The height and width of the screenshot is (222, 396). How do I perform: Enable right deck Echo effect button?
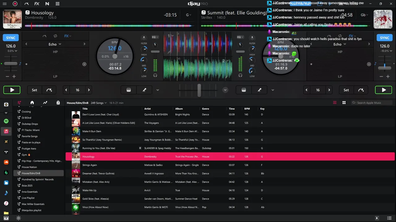pyautogui.click(x=369, y=64)
